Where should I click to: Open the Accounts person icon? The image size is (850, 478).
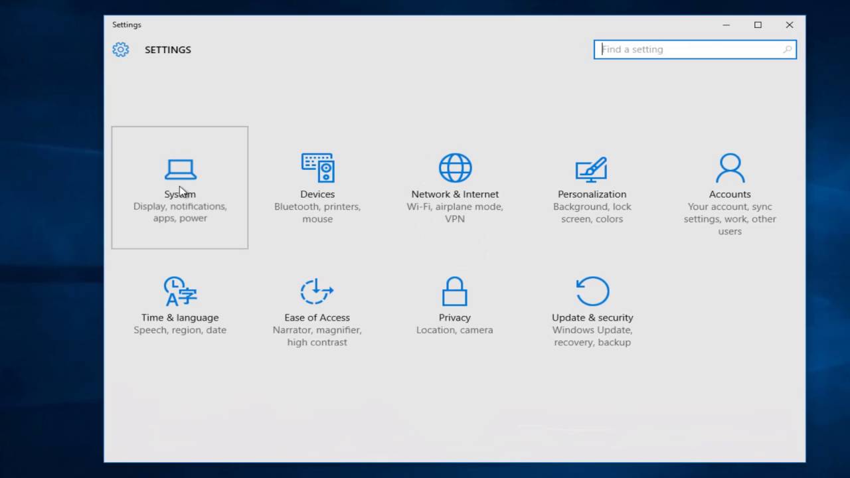[x=730, y=168]
